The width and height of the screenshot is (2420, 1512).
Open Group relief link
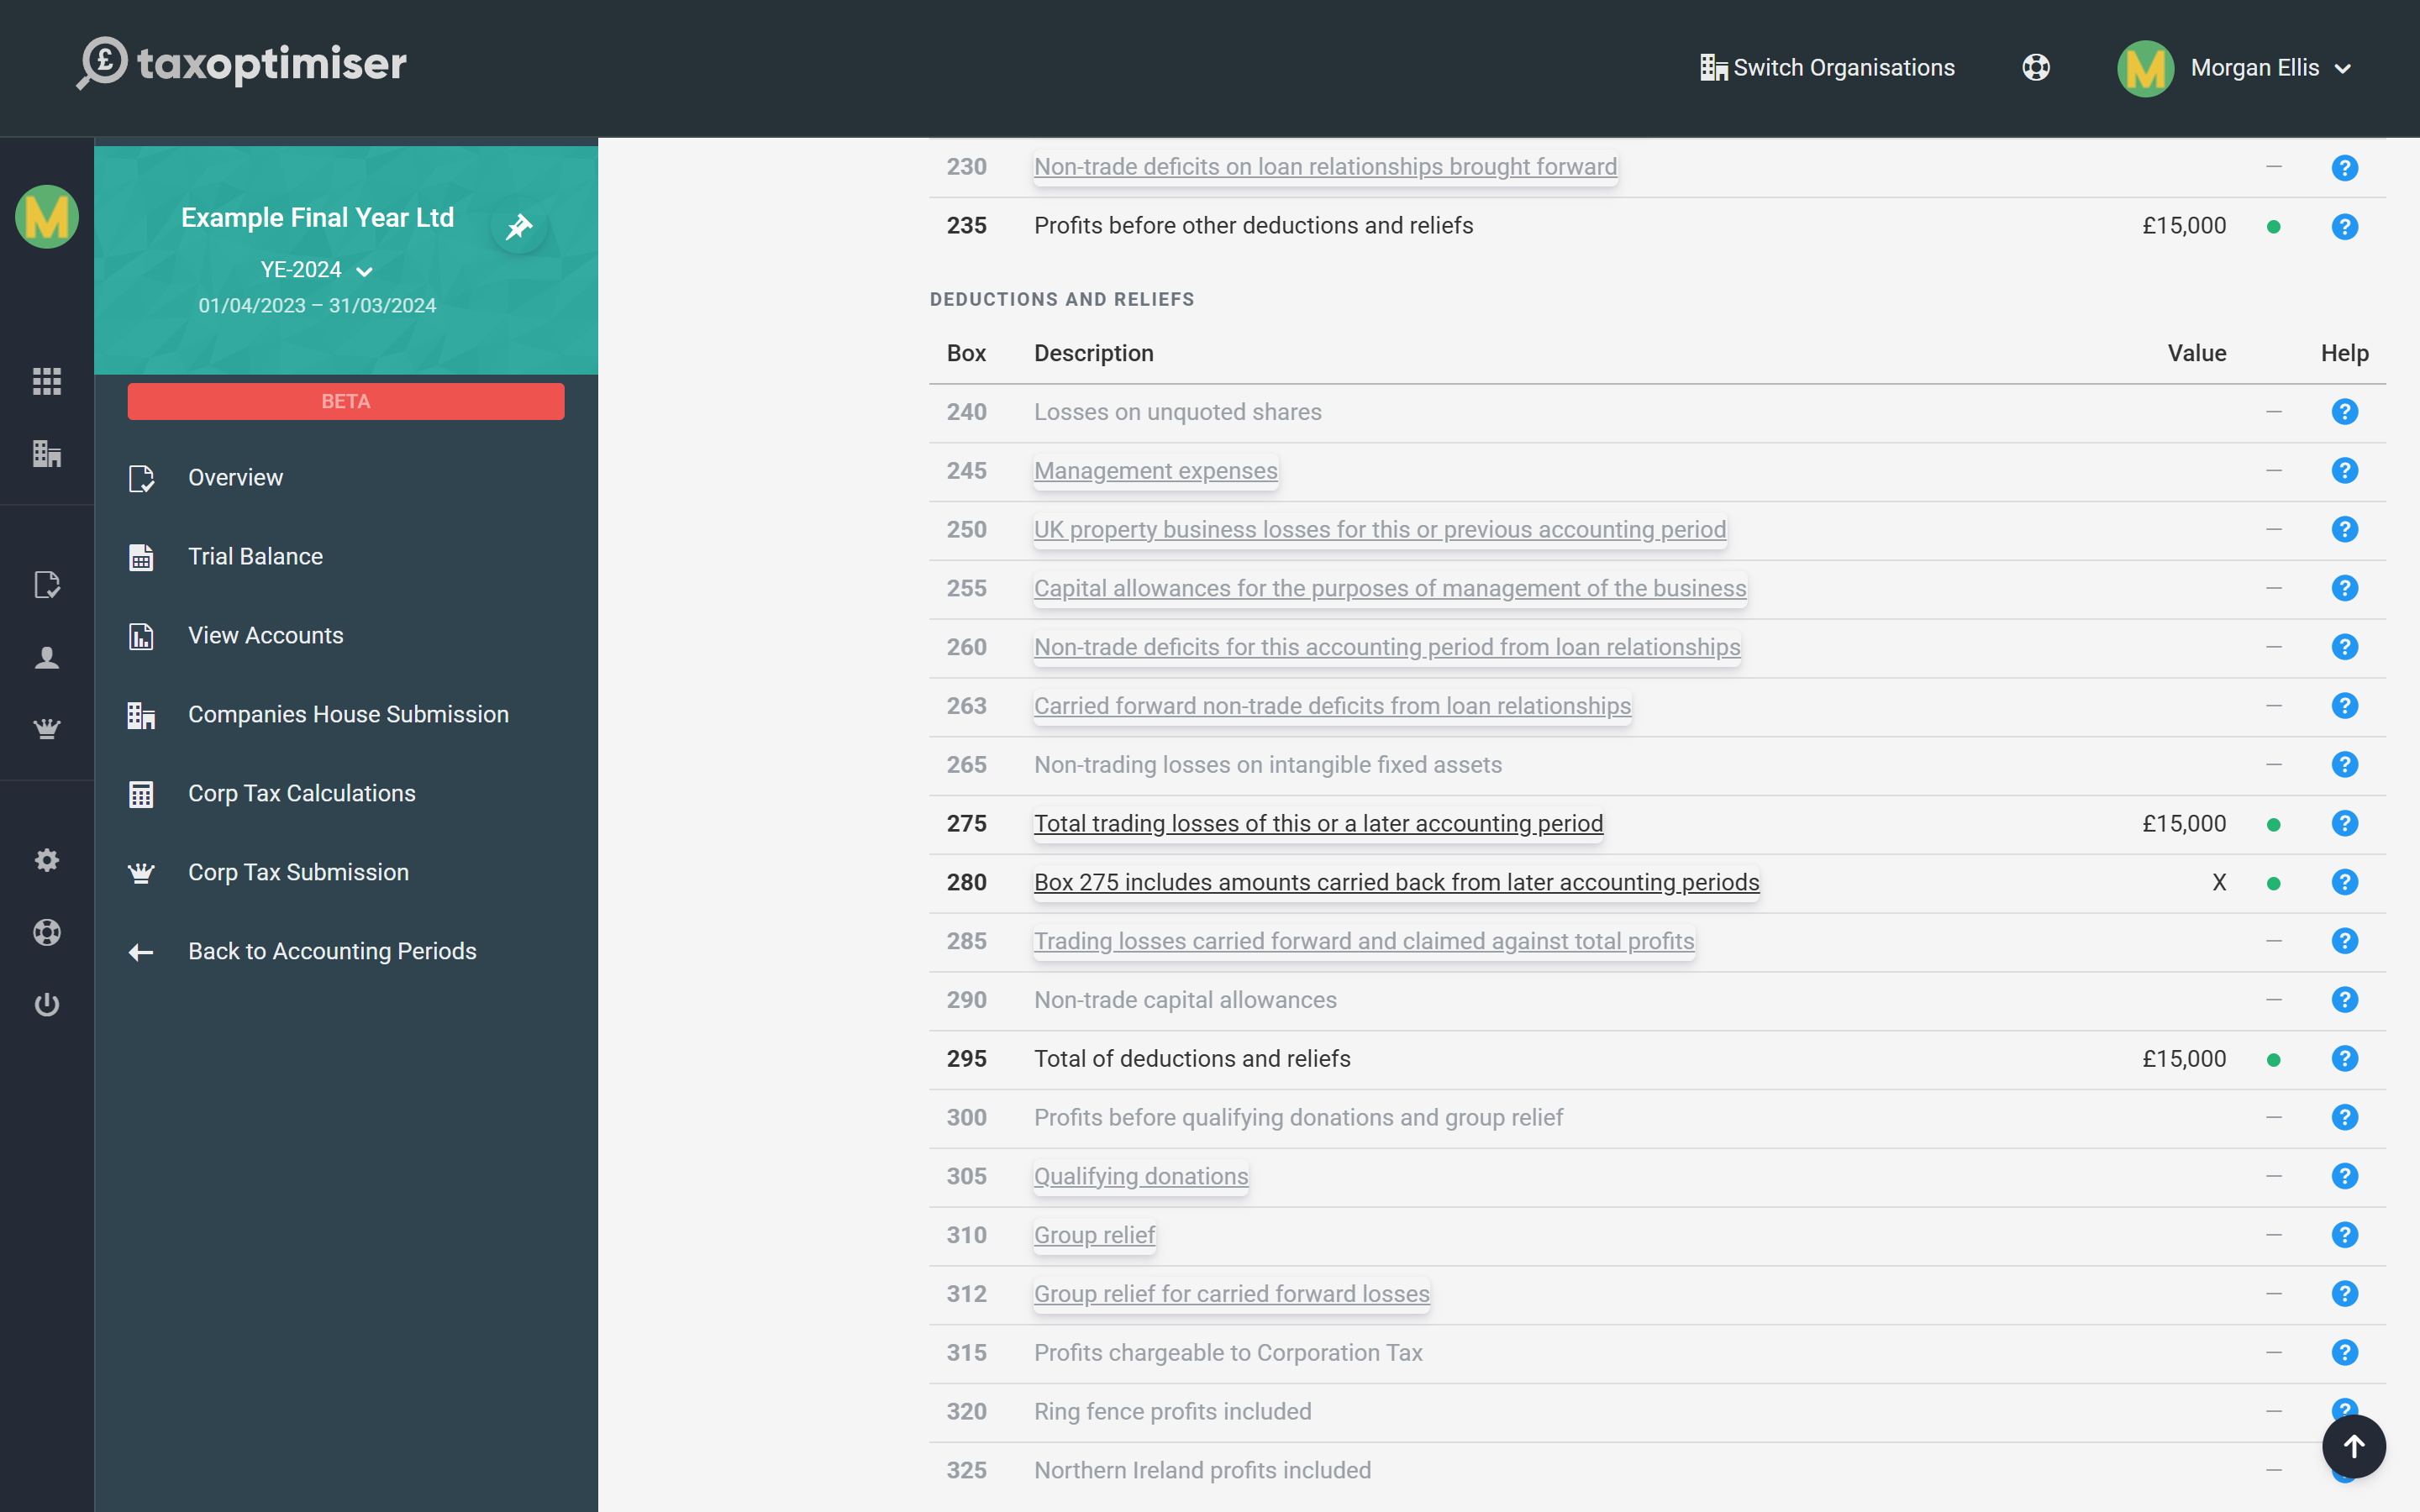tap(1094, 1236)
